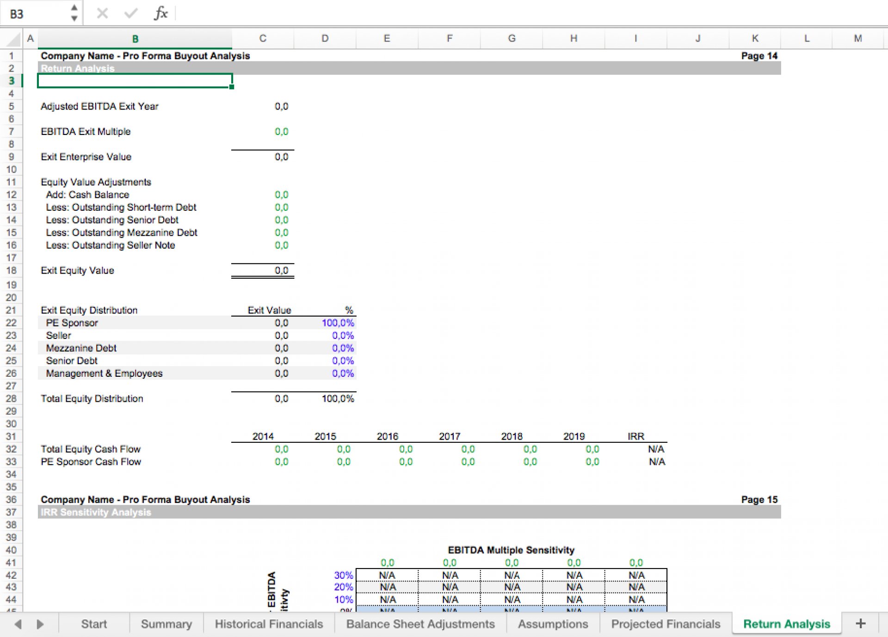Select column K header
The width and height of the screenshot is (888, 637).
pos(755,39)
